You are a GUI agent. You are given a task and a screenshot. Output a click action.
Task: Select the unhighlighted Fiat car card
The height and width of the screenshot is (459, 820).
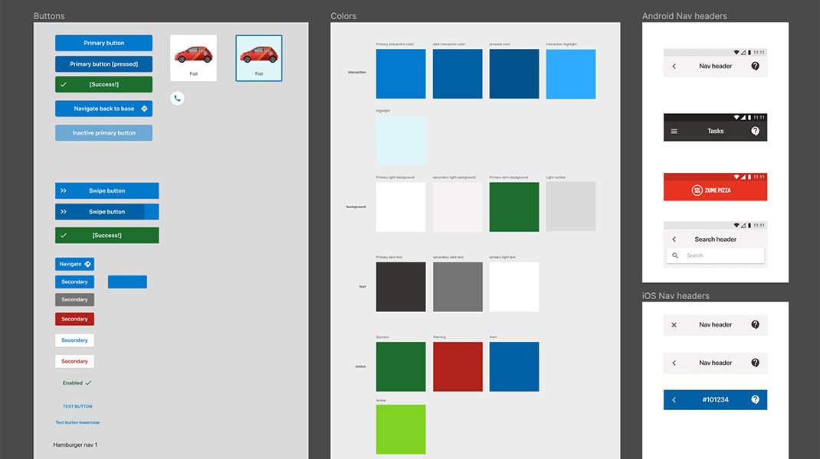click(x=193, y=58)
